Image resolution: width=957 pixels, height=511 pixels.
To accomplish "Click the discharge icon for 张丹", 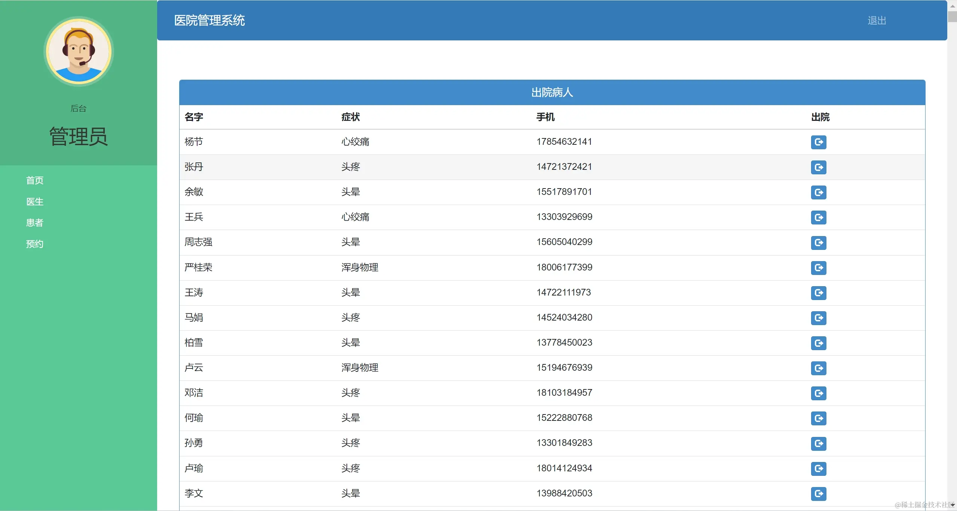I will pos(818,167).
